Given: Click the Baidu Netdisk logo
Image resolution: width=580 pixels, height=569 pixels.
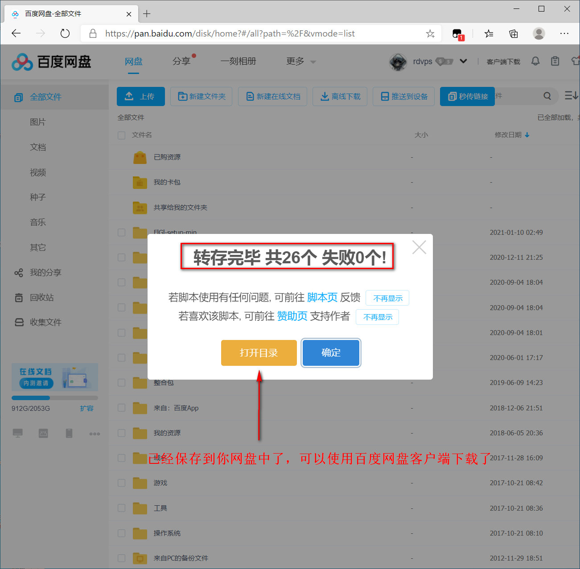Looking at the screenshot, I should click(51, 62).
